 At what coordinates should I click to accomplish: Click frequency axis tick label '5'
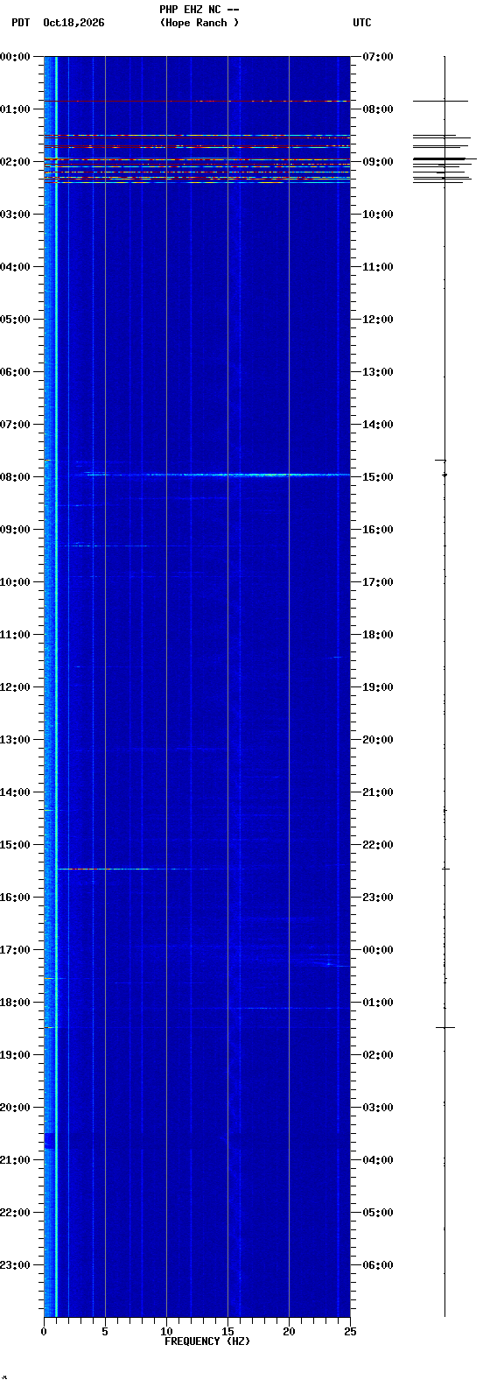[x=105, y=1332]
